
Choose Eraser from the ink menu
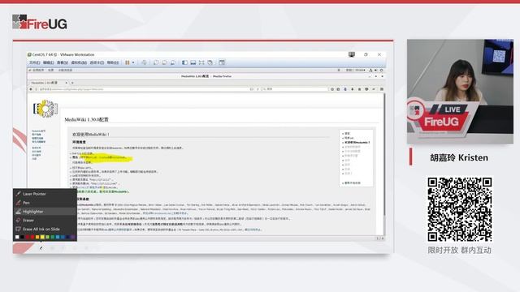(x=45, y=220)
